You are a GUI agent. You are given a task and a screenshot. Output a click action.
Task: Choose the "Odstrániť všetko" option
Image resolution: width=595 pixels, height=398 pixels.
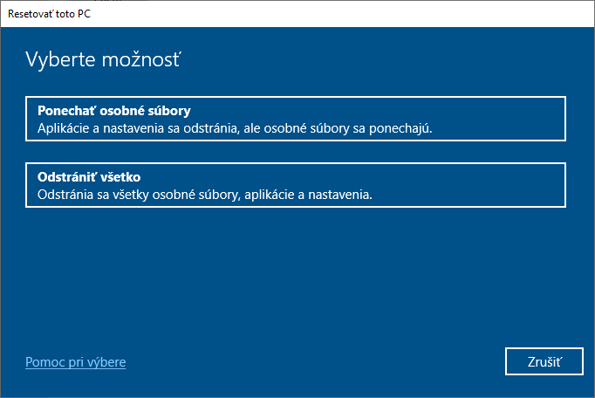(296, 185)
